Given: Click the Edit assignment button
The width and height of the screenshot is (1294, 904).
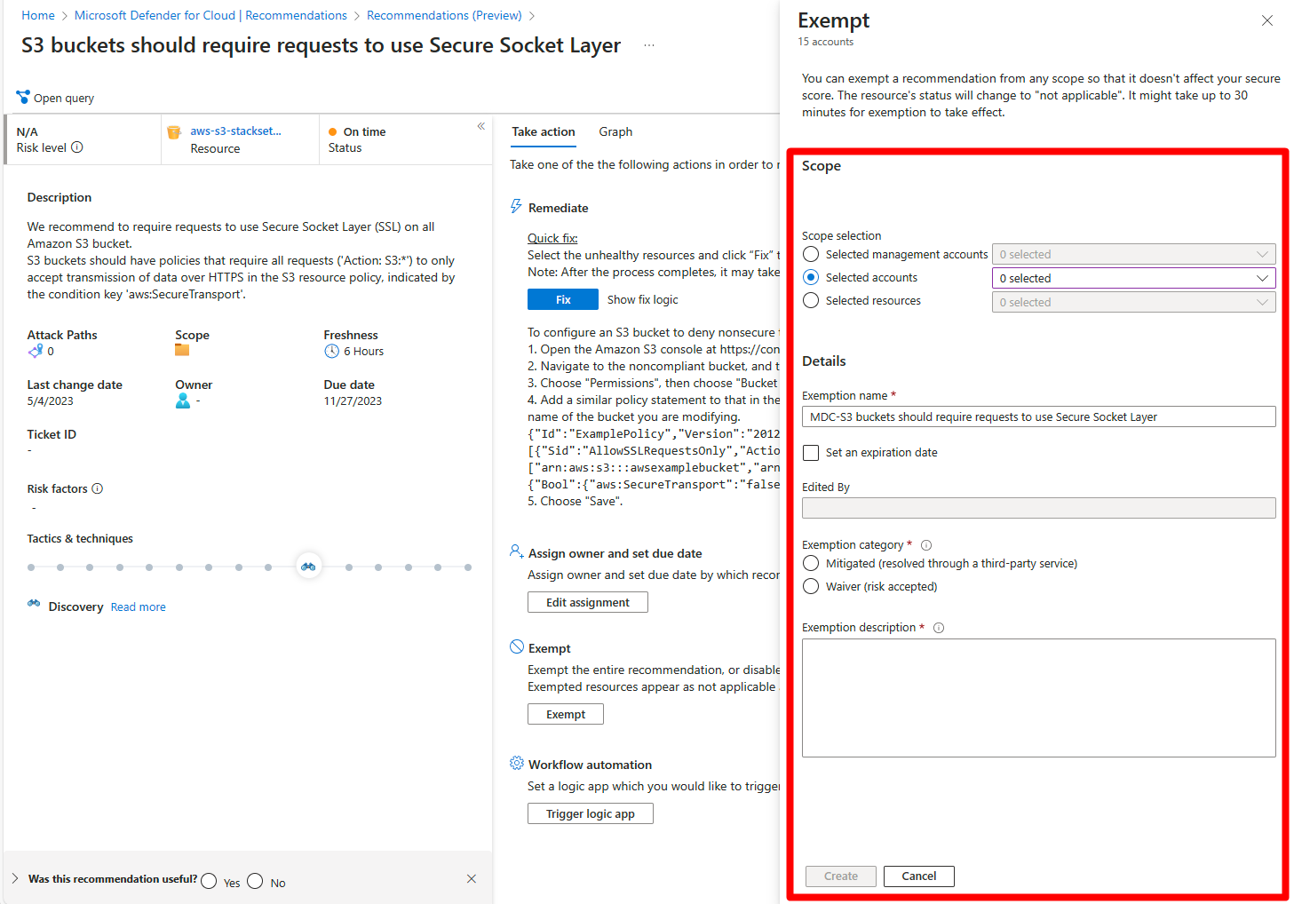Looking at the screenshot, I should click(x=588, y=602).
